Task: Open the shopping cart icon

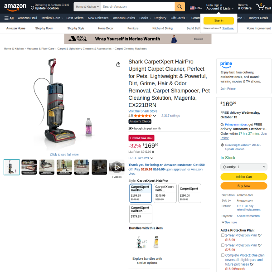Action: click(263, 7)
